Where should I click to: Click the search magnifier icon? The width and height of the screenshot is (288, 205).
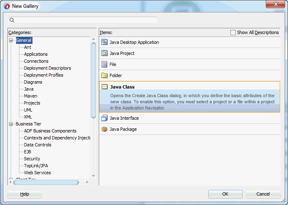coord(12,20)
